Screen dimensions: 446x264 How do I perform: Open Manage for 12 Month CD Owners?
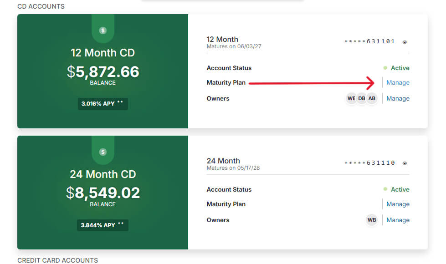coord(398,99)
